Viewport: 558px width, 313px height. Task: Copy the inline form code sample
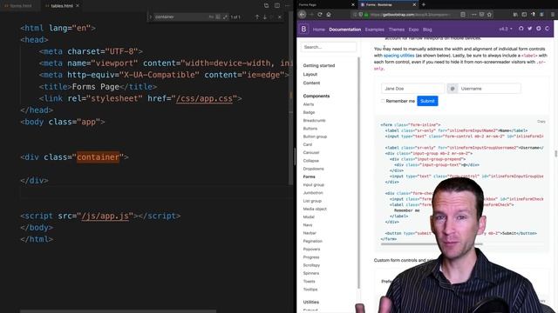[541, 122]
